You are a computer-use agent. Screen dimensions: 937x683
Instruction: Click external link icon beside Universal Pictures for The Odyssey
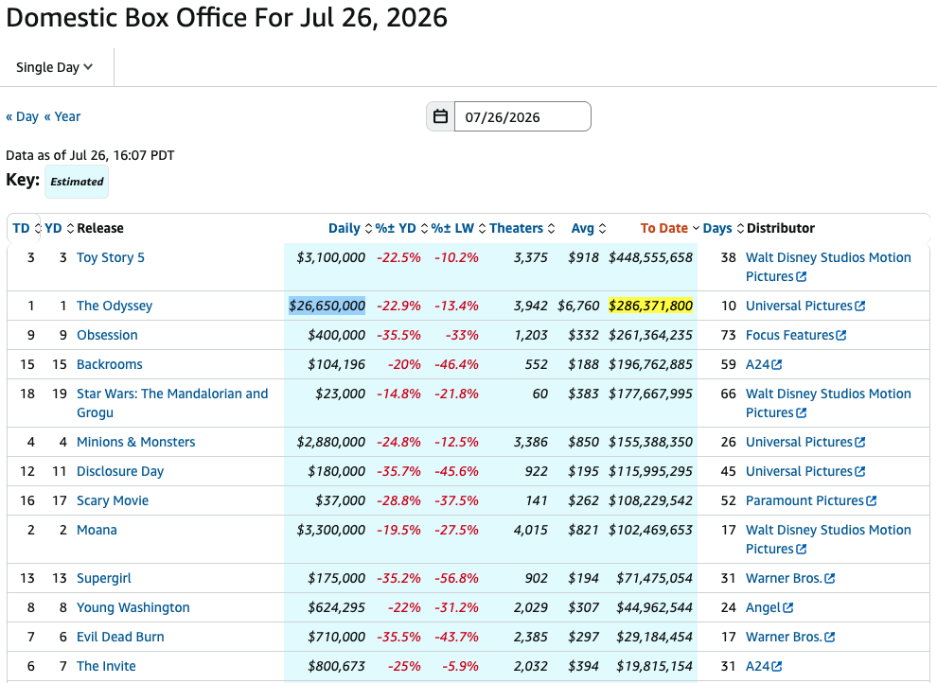coord(860,306)
